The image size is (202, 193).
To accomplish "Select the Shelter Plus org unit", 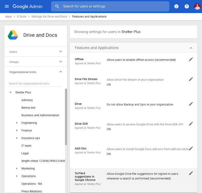I will pyautogui.click(x=23, y=92).
